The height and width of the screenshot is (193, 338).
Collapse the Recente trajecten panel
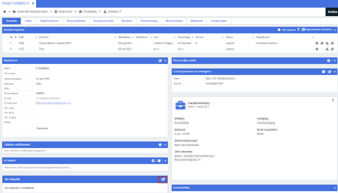click(335, 30)
